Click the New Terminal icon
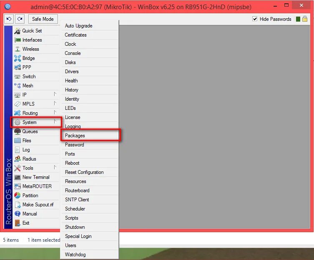 (18, 177)
